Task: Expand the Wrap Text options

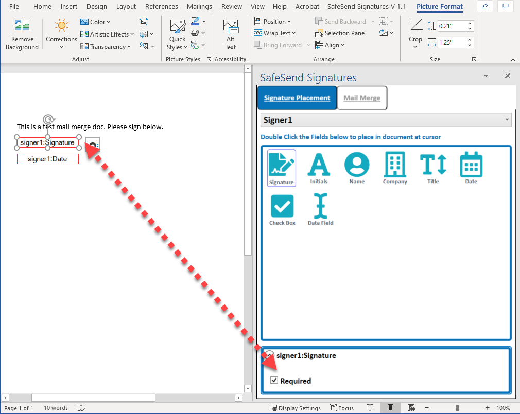Action: click(275, 33)
